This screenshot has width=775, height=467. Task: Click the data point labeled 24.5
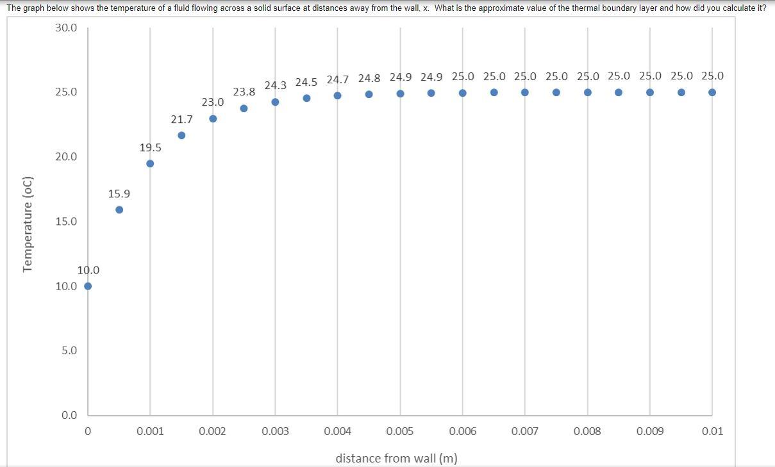(306, 98)
